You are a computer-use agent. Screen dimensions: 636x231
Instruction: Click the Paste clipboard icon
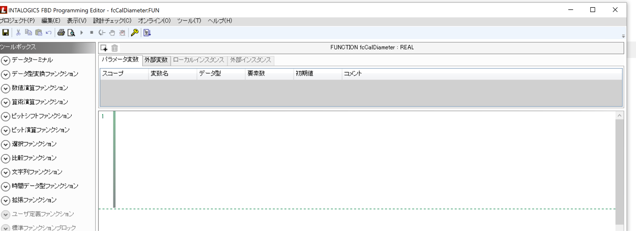[x=39, y=33]
